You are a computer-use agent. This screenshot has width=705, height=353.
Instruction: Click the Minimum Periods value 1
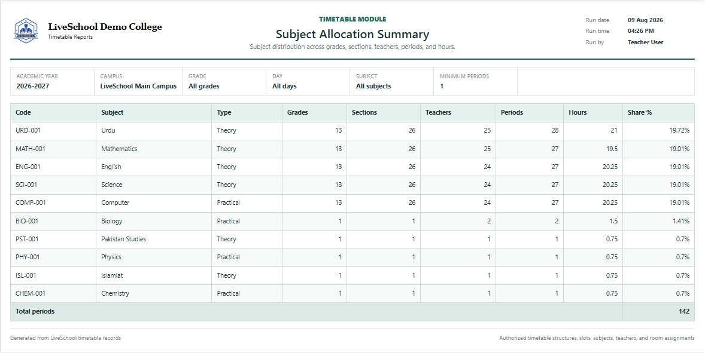click(x=442, y=86)
